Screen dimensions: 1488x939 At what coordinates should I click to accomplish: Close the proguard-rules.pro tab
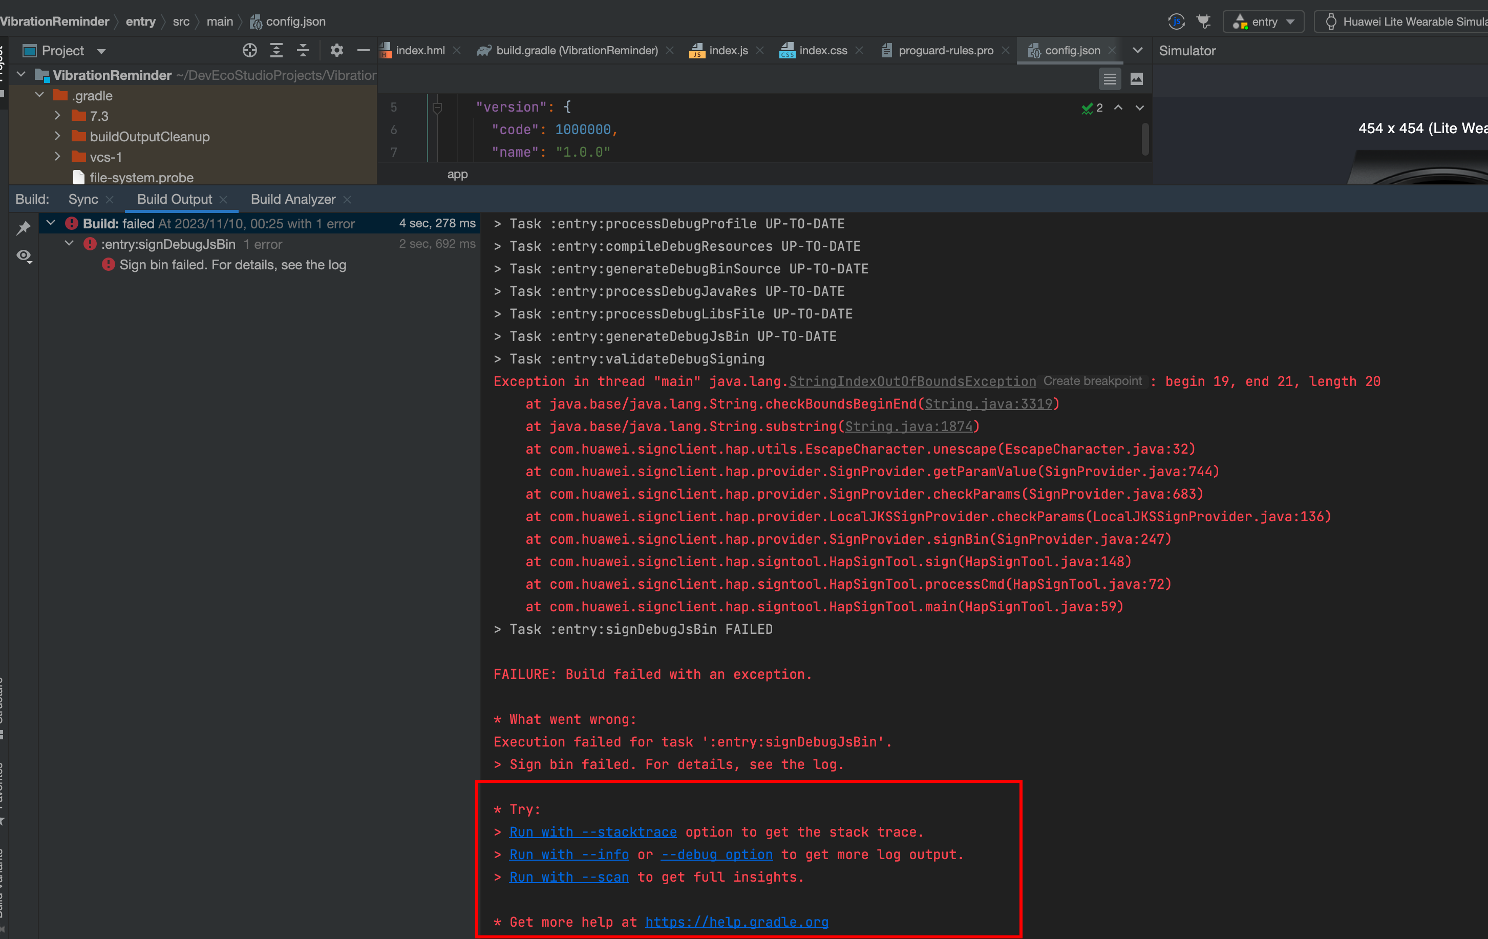[x=1005, y=51]
